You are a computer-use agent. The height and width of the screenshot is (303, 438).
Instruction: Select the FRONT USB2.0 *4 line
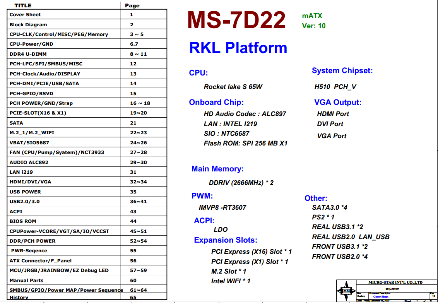click(340, 256)
